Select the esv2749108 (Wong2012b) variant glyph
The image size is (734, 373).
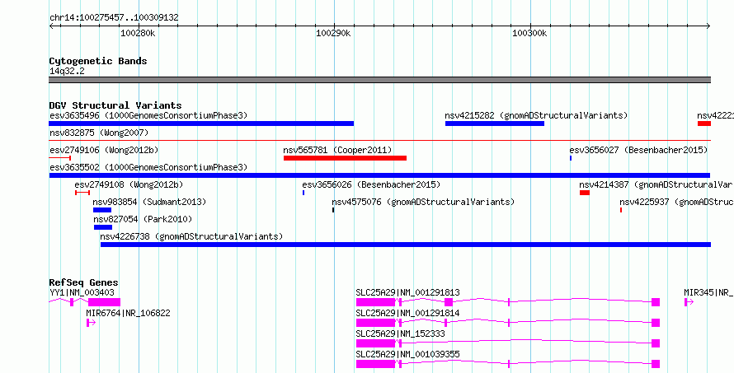pos(82,193)
